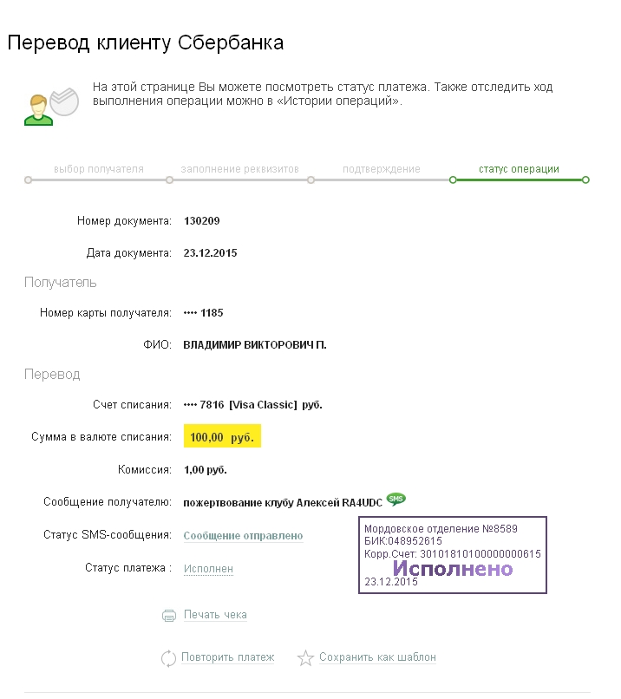Go to the выбор получателя step
The height and width of the screenshot is (699, 621).
pos(99,169)
